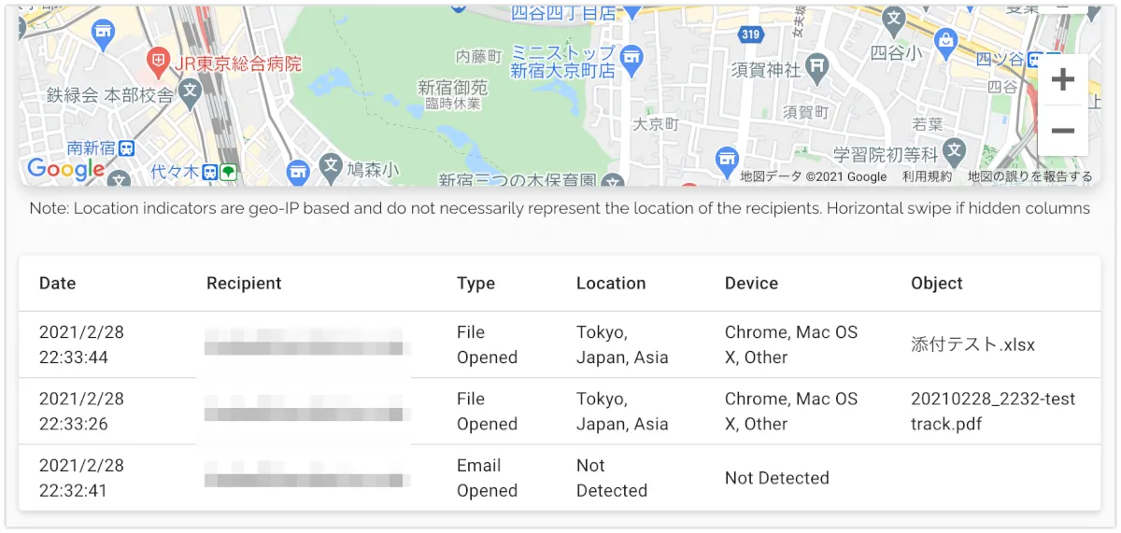Select the date 2021/2/28 22:33:26
This screenshot has height=533, width=1121.
coord(81,411)
